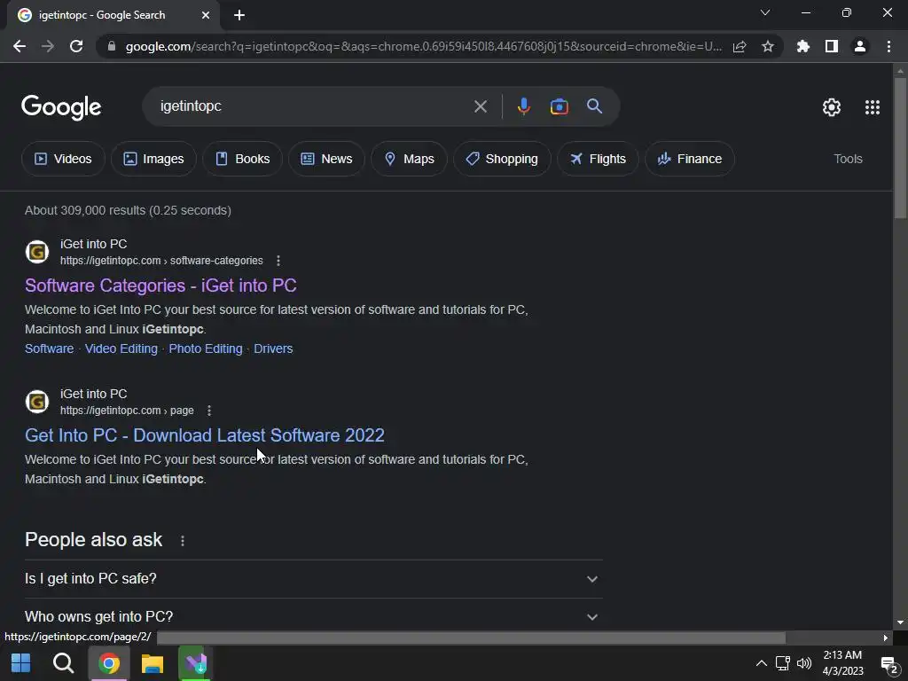Filter results by Videos

(63, 159)
